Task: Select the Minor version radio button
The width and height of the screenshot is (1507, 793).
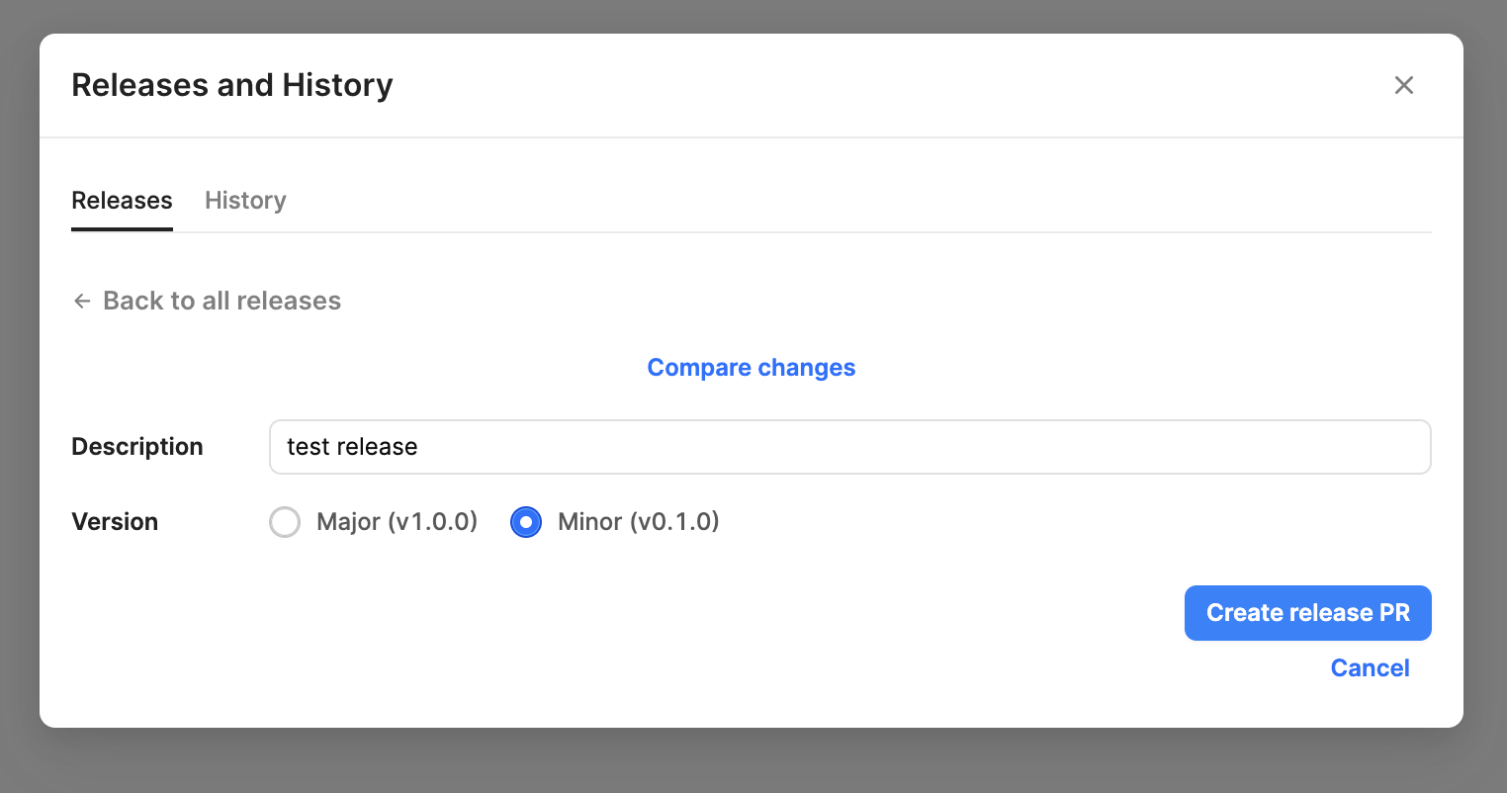Action: pyautogui.click(x=526, y=522)
